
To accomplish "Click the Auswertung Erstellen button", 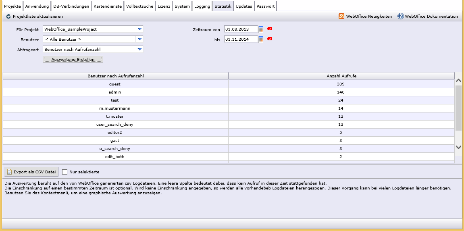I will [x=73, y=59].
